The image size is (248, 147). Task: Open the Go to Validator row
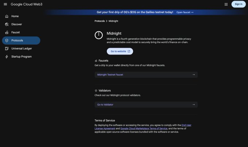pyautogui.click(x=146, y=104)
